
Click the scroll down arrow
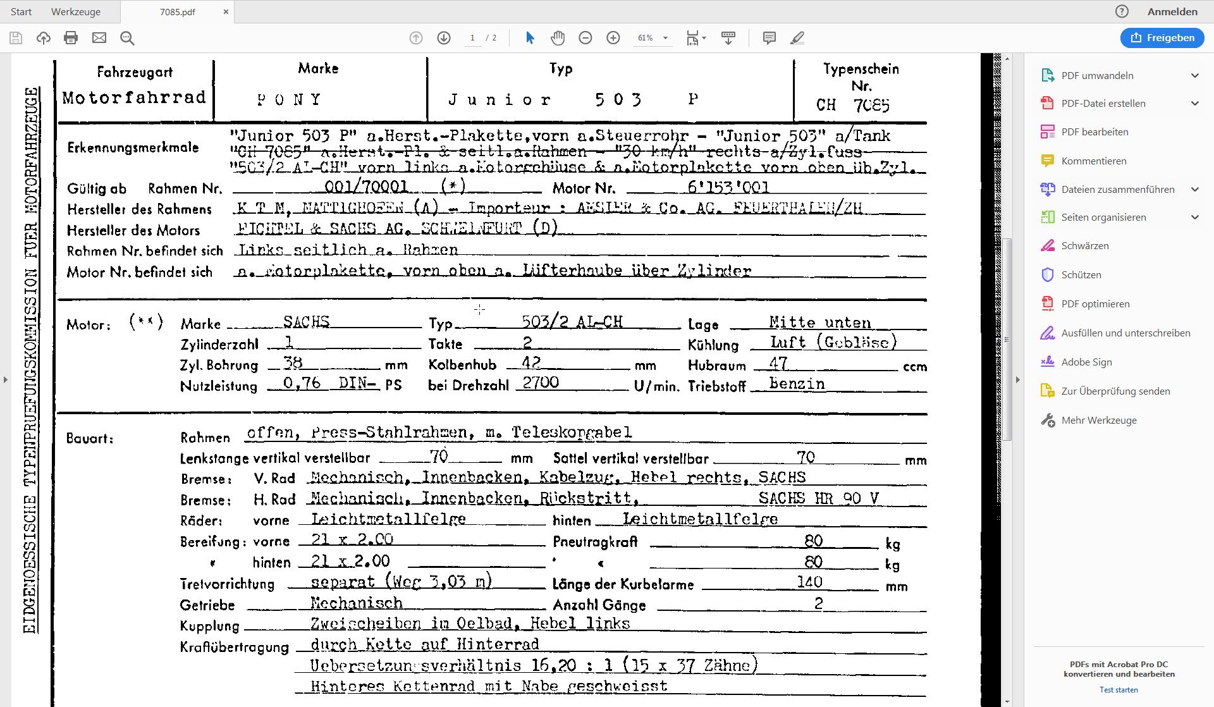tap(1007, 701)
